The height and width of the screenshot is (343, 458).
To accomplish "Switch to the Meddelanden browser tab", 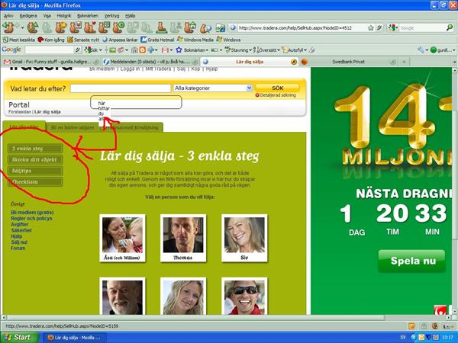I will pos(150,62).
